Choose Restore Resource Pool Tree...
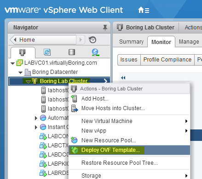202x179 pixels. pyautogui.click(x=130, y=163)
